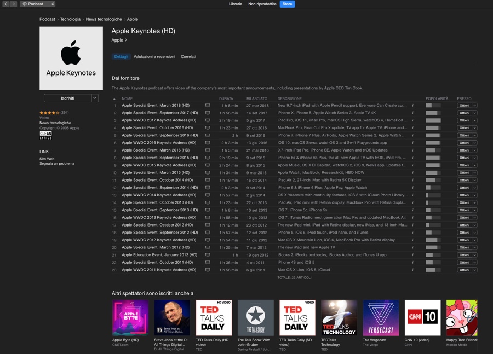Open Valutazioni e recensioni tab
493x354 pixels.
[x=154, y=57]
